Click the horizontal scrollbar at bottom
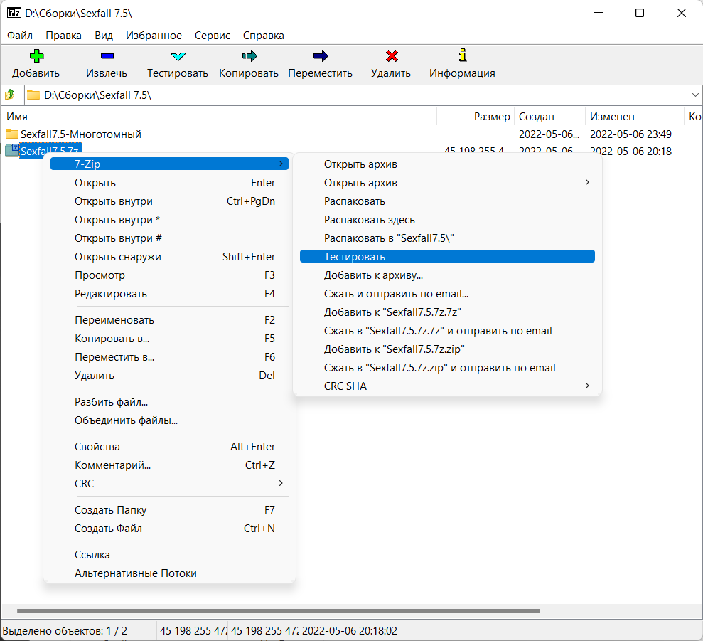 (x=277, y=611)
